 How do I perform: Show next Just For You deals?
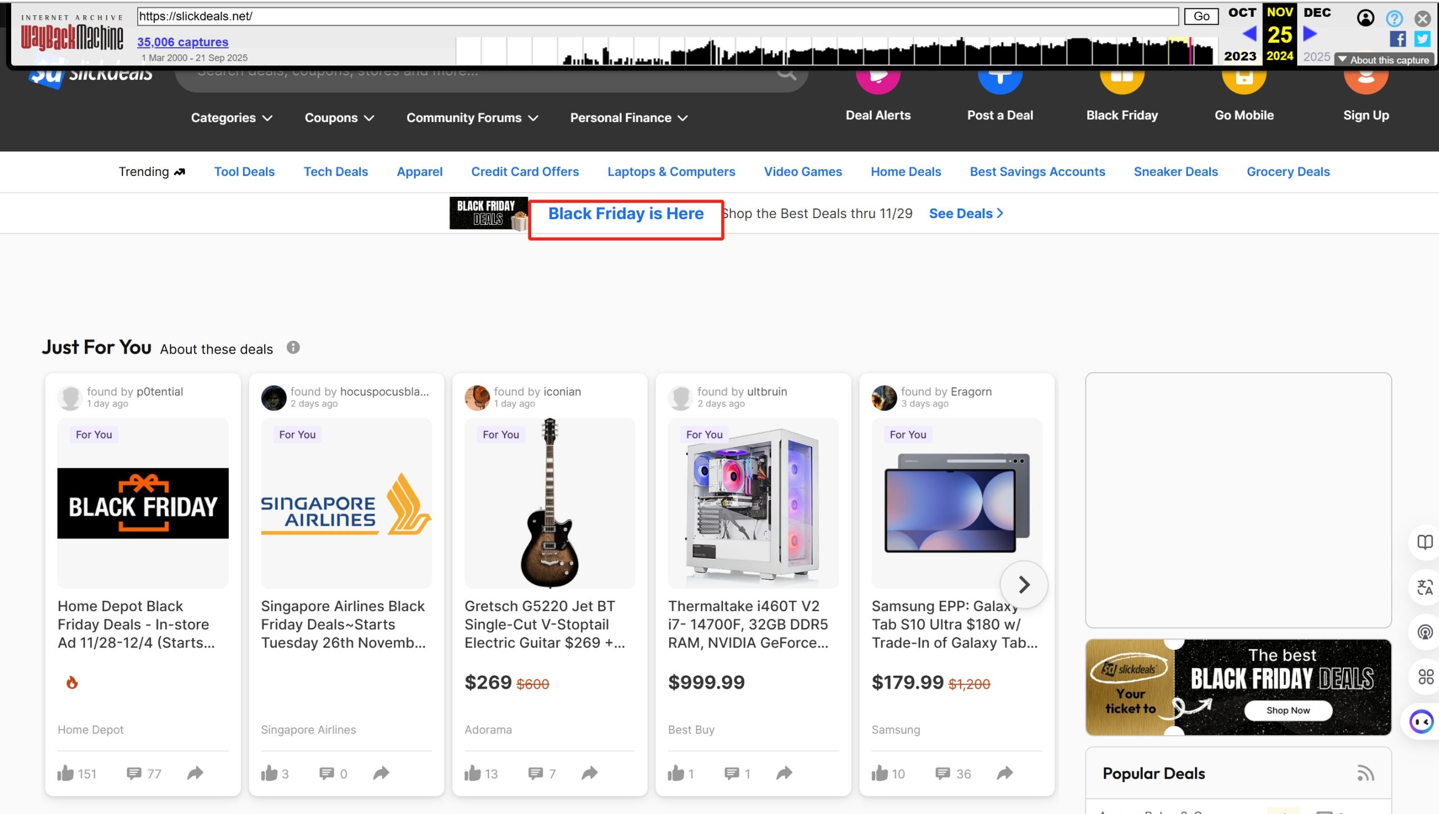point(1024,585)
